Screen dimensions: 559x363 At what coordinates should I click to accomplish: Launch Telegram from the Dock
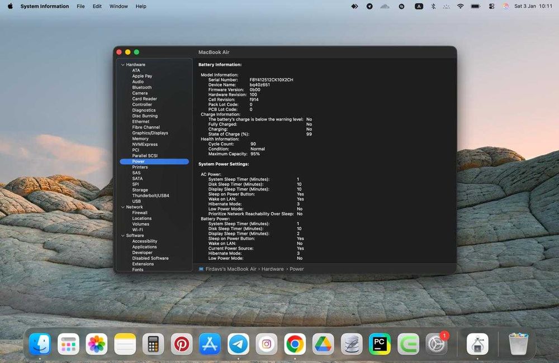coord(238,344)
